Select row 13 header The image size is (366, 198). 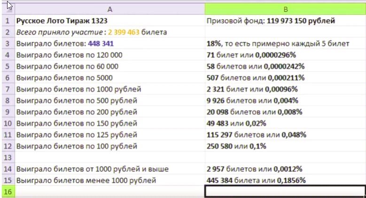coord(8,158)
